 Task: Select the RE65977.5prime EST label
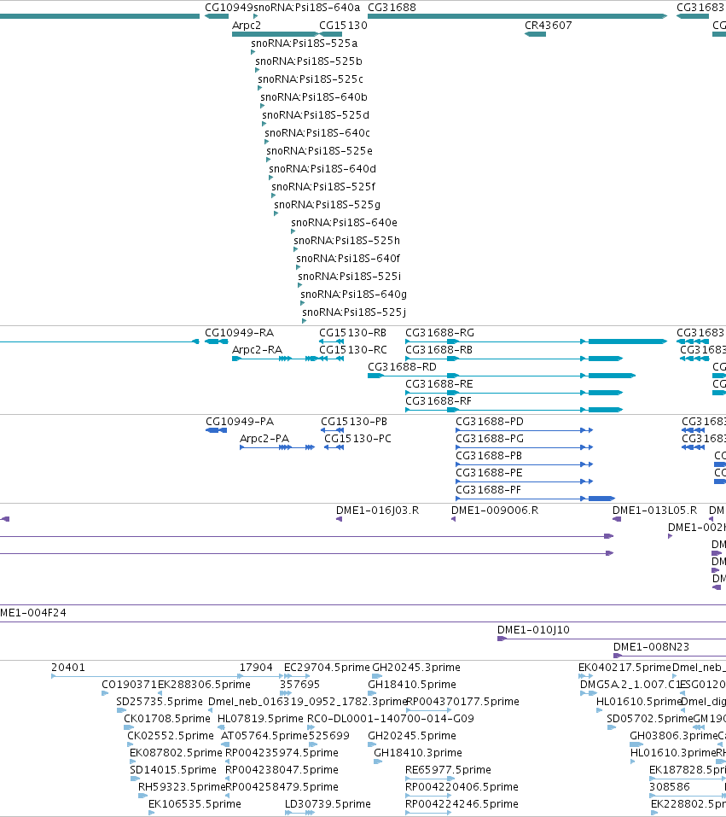448,769
